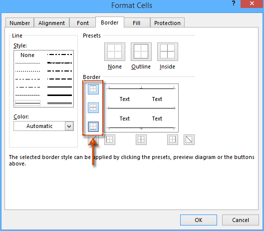Click the diagonal down border button
The image size is (264, 231).
[x=189, y=139]
